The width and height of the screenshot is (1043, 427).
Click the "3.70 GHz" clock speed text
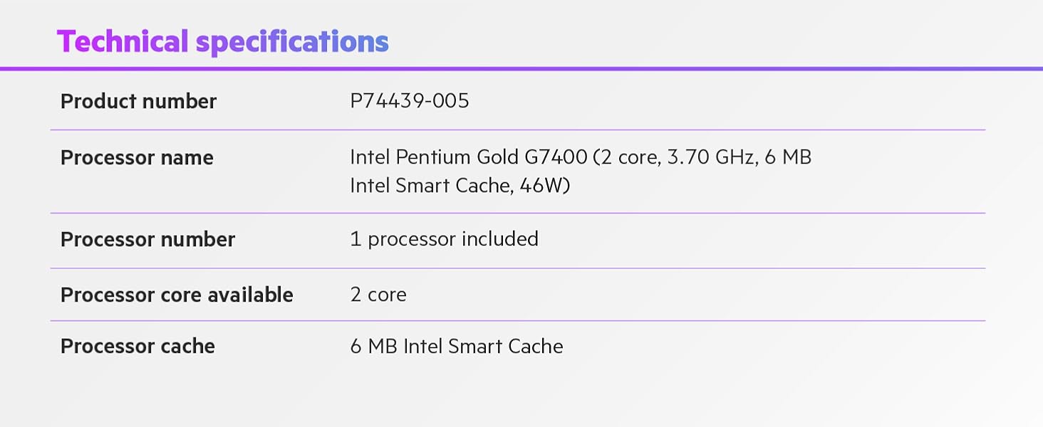(x=710, y=157)
